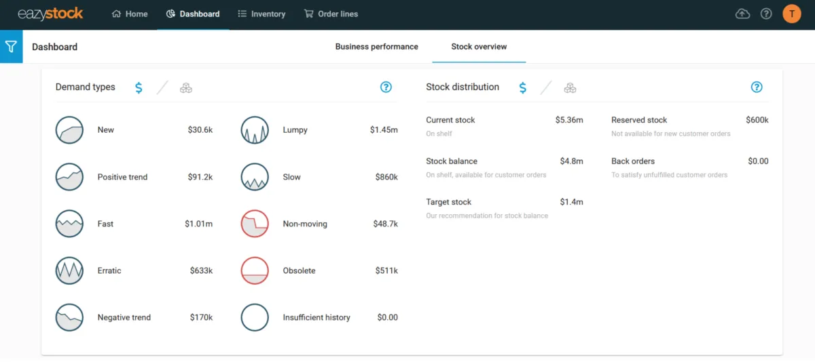
Task: Select the Lumpy demand type icon
Action: pyautogui.click(x=255, y=130)
